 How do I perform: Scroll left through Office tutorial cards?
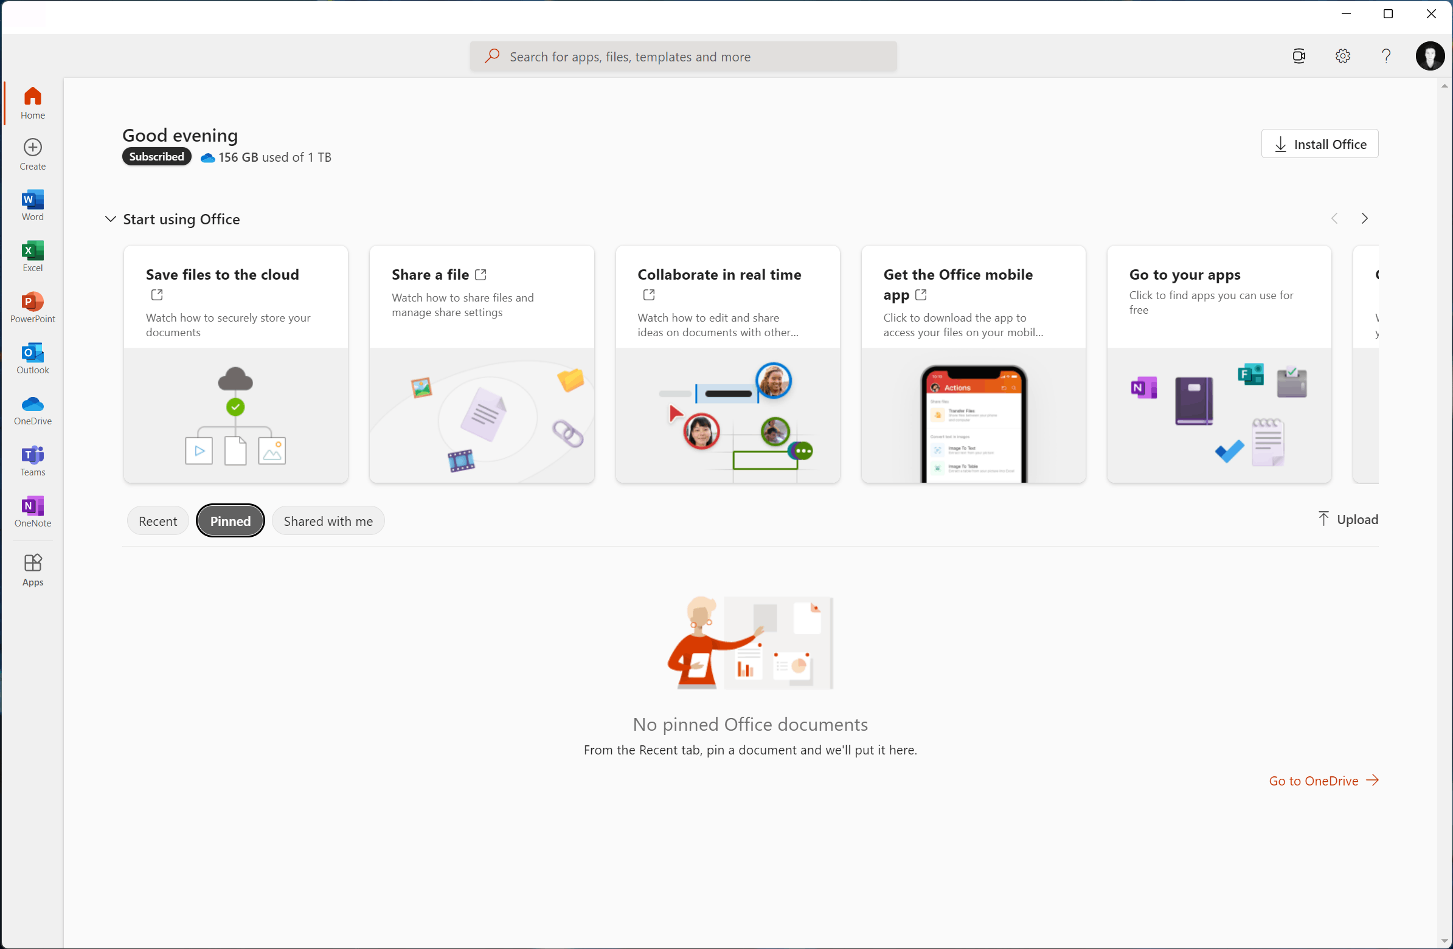point(1333,218)
